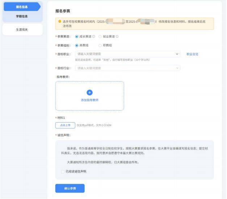The height and width of the screenshot is (199, 227).
Task: Switch to 学籍信息 in sidebar
Action: 21,16
